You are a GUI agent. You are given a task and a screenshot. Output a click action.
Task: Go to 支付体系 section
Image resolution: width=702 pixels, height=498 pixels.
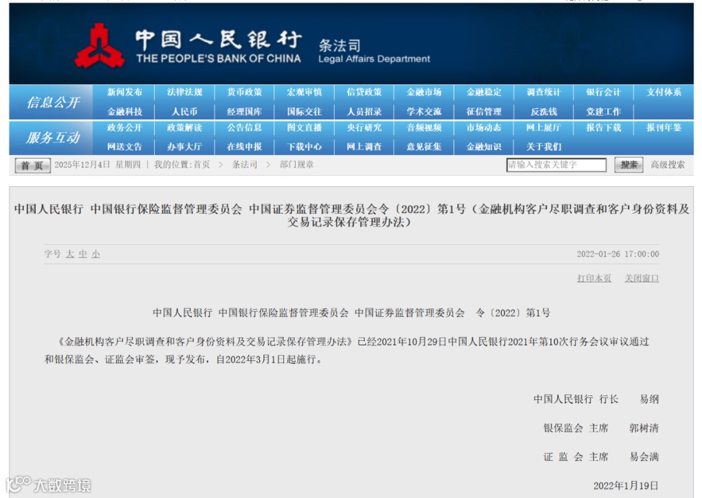[664, 92]
